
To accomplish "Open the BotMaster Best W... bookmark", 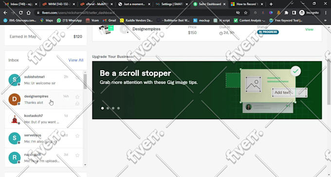I will point(173,20).
